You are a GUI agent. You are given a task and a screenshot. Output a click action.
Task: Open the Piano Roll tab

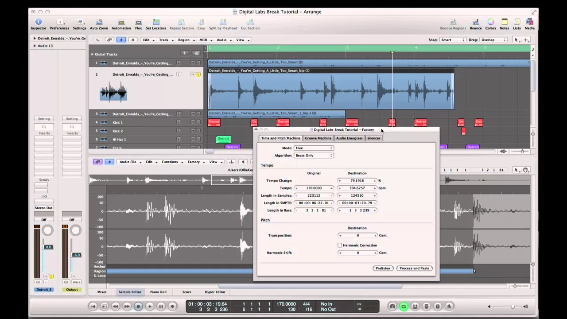158,292
